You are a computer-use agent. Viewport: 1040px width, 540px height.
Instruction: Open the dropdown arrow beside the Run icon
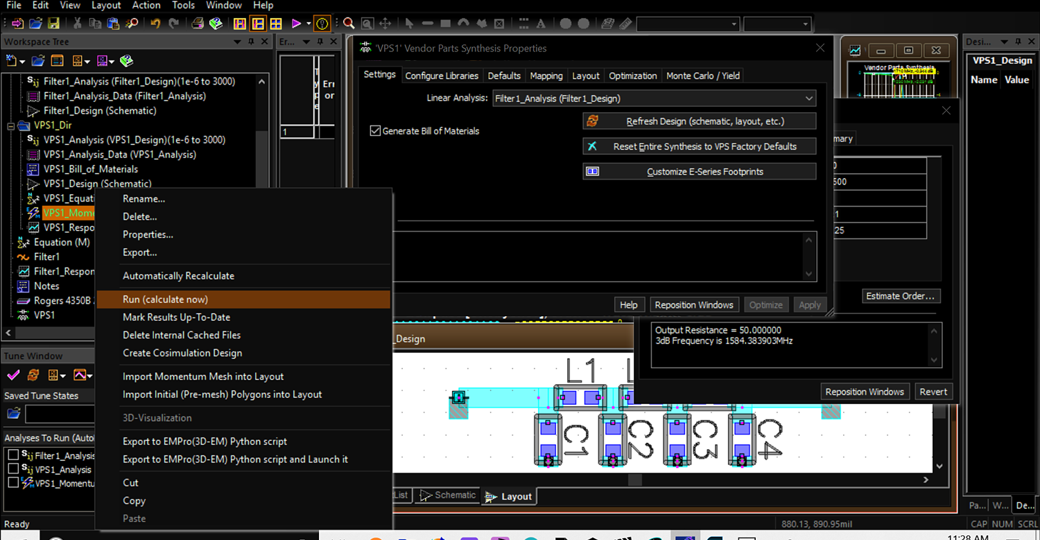[x=309, y=24]
